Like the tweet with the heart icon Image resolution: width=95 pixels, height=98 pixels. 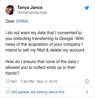click(8, 81)
